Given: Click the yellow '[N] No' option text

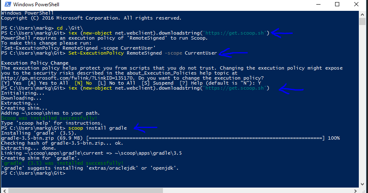Looking at the screenshot, I should pyautogui.click(x=83, y=83).
